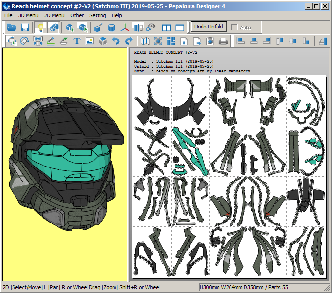Click the 'Note : Based on concept art' line
The width and height of the screenshot is (332, 293).
[193, 71]
